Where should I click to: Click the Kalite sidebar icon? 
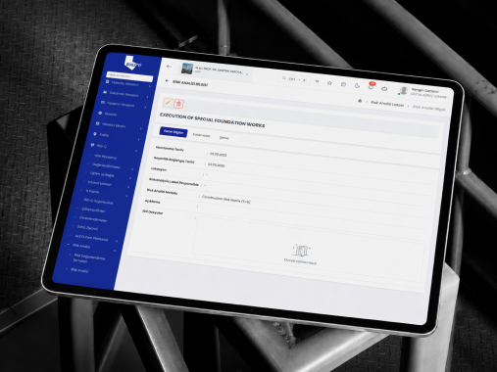click(x=95, y=134)
